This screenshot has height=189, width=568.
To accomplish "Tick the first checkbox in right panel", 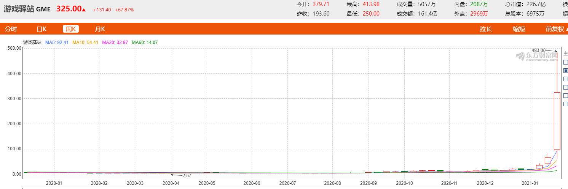I will click(x=565, y=62).
